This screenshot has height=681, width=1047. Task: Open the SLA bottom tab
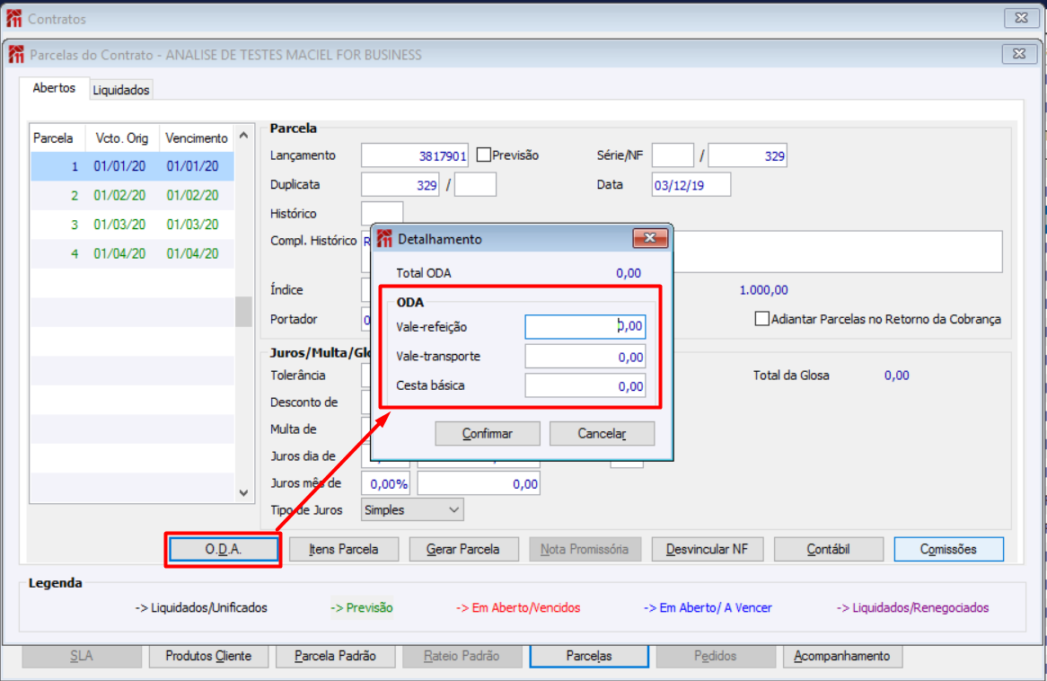[82, 656]
